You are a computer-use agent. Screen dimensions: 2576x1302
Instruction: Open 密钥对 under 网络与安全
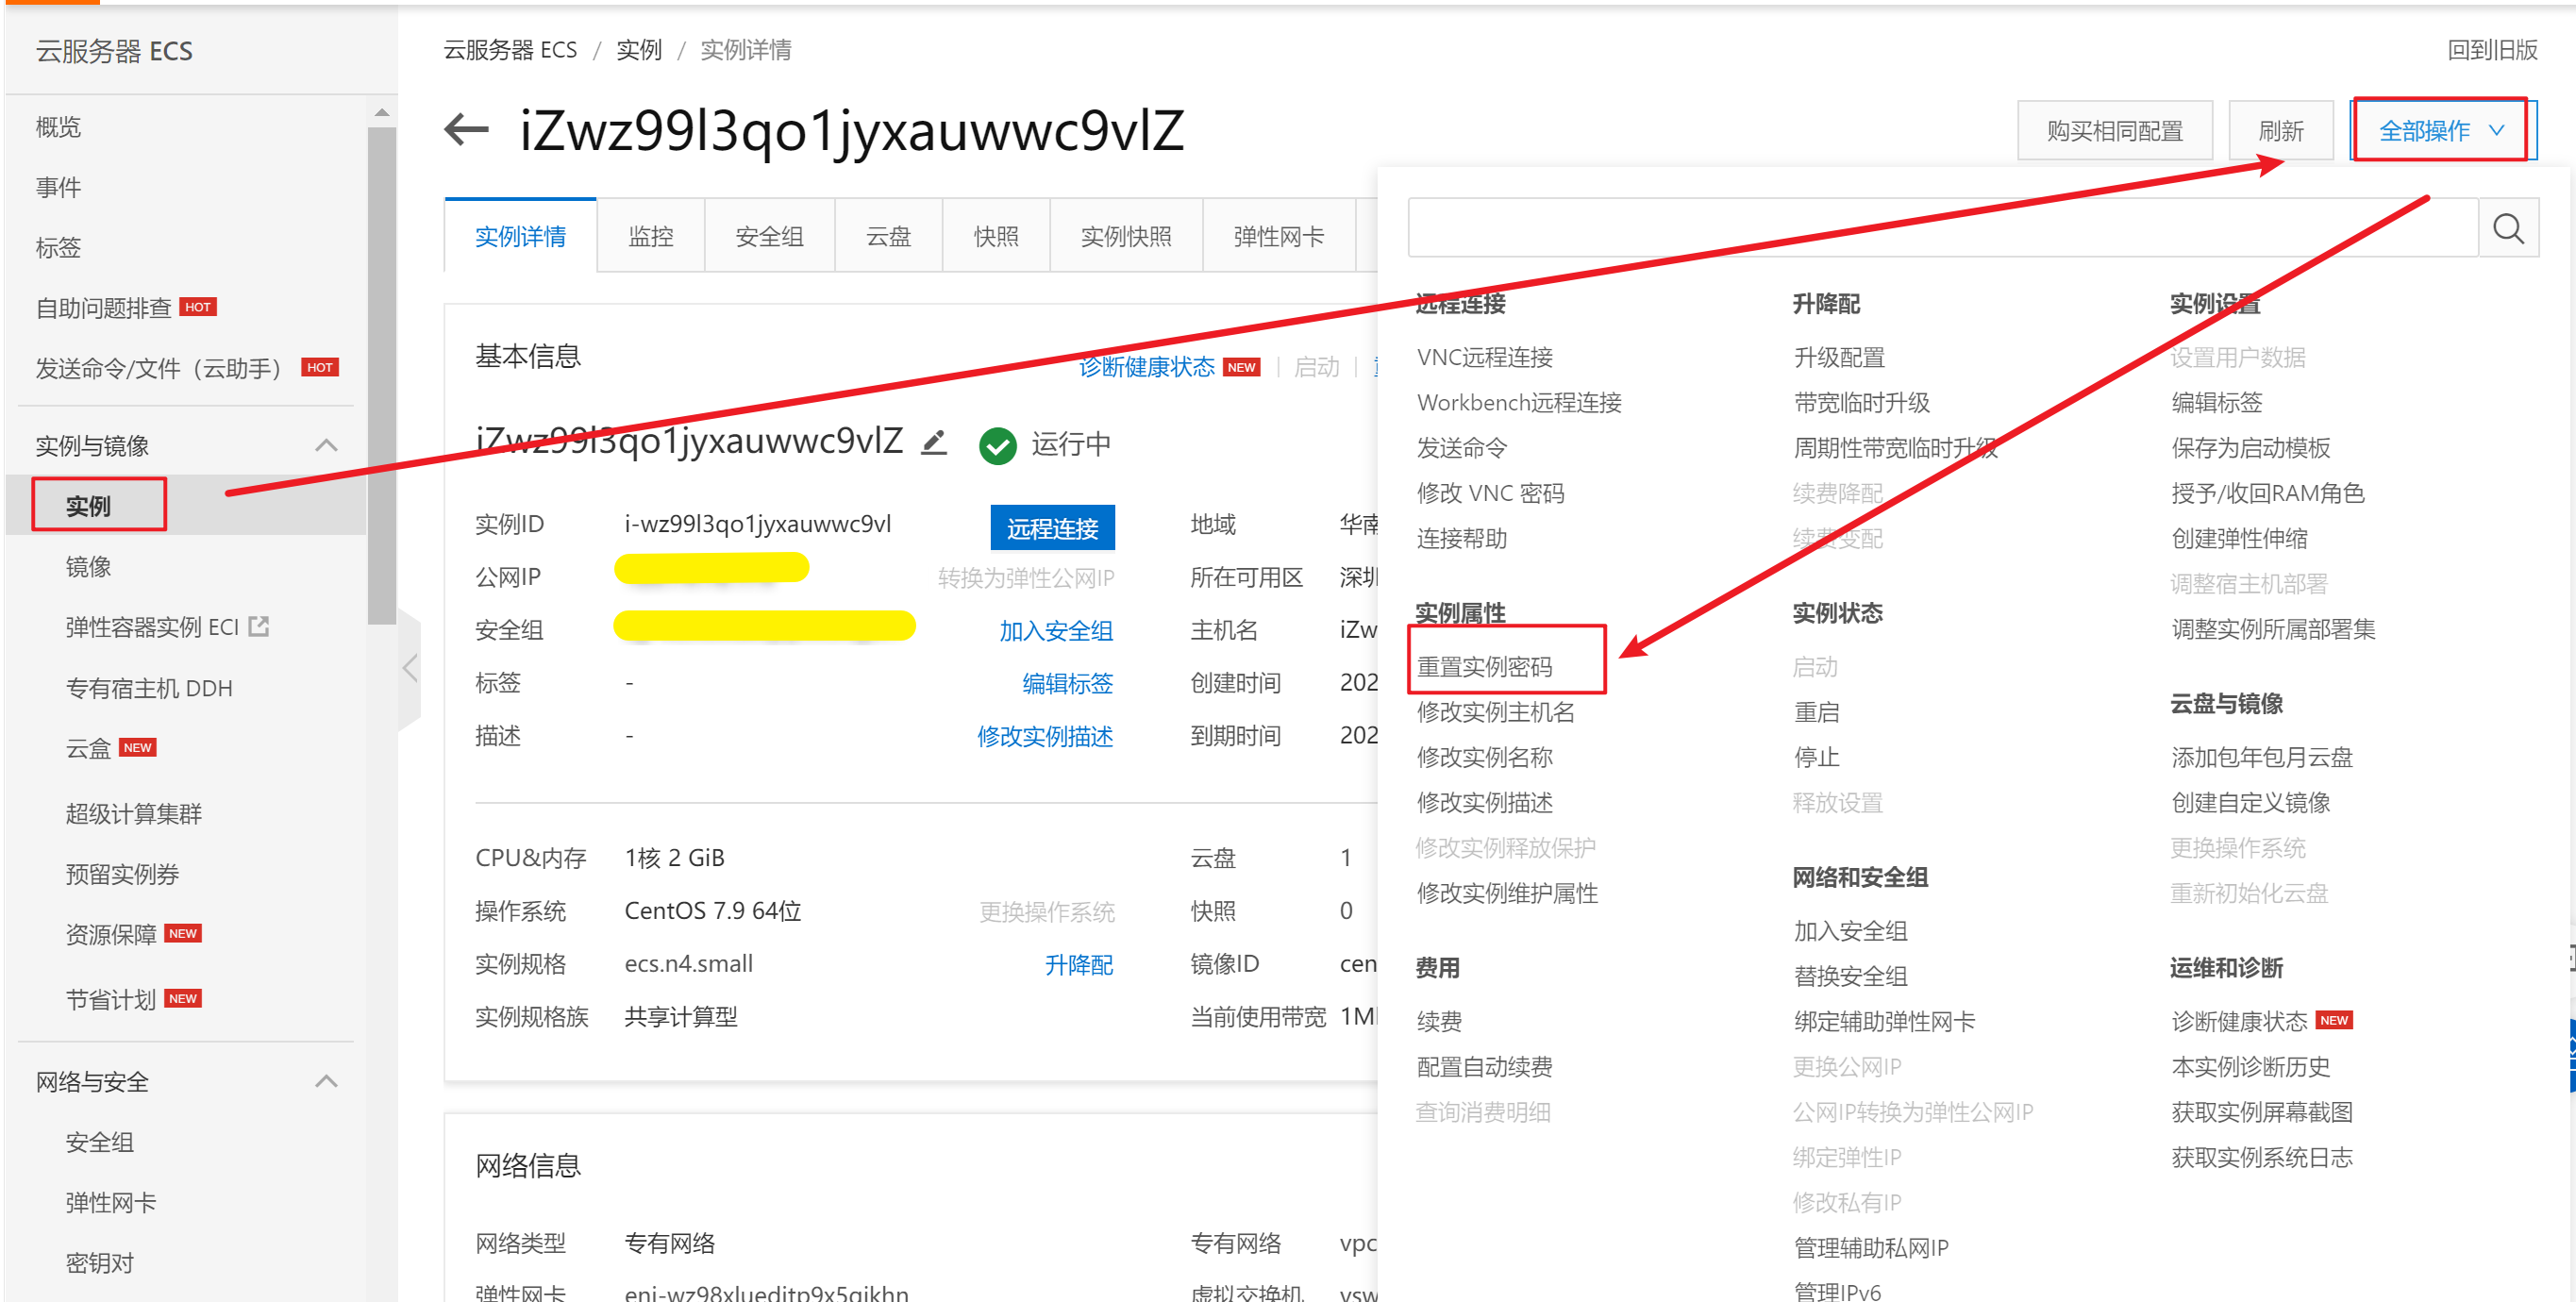pos(99,1263)
